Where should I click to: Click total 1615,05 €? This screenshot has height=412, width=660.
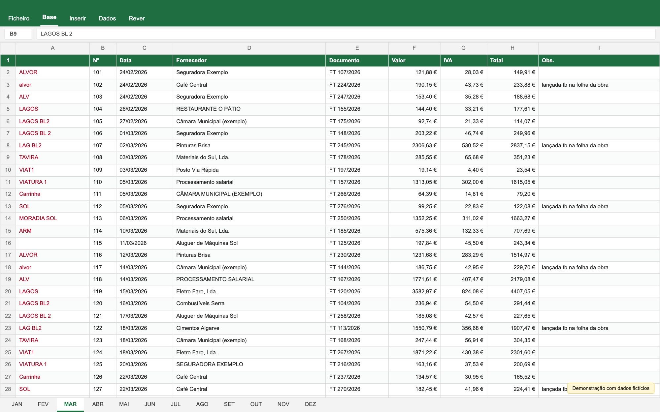point(512,182)
